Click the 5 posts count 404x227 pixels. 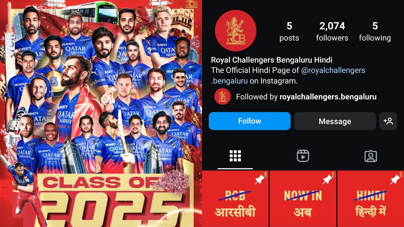tap(289, 32)
